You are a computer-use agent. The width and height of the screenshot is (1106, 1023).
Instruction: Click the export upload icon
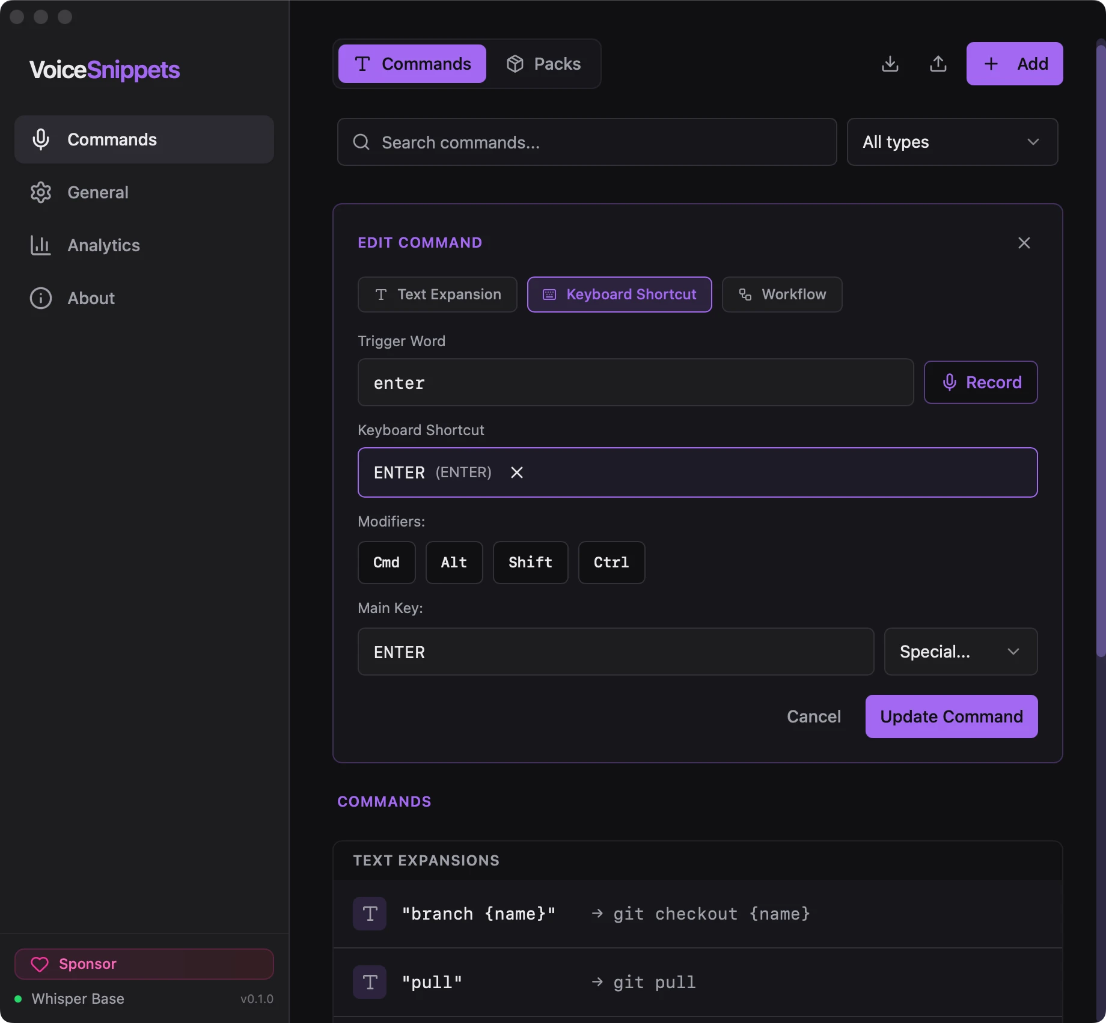click(x=938, y=64)
